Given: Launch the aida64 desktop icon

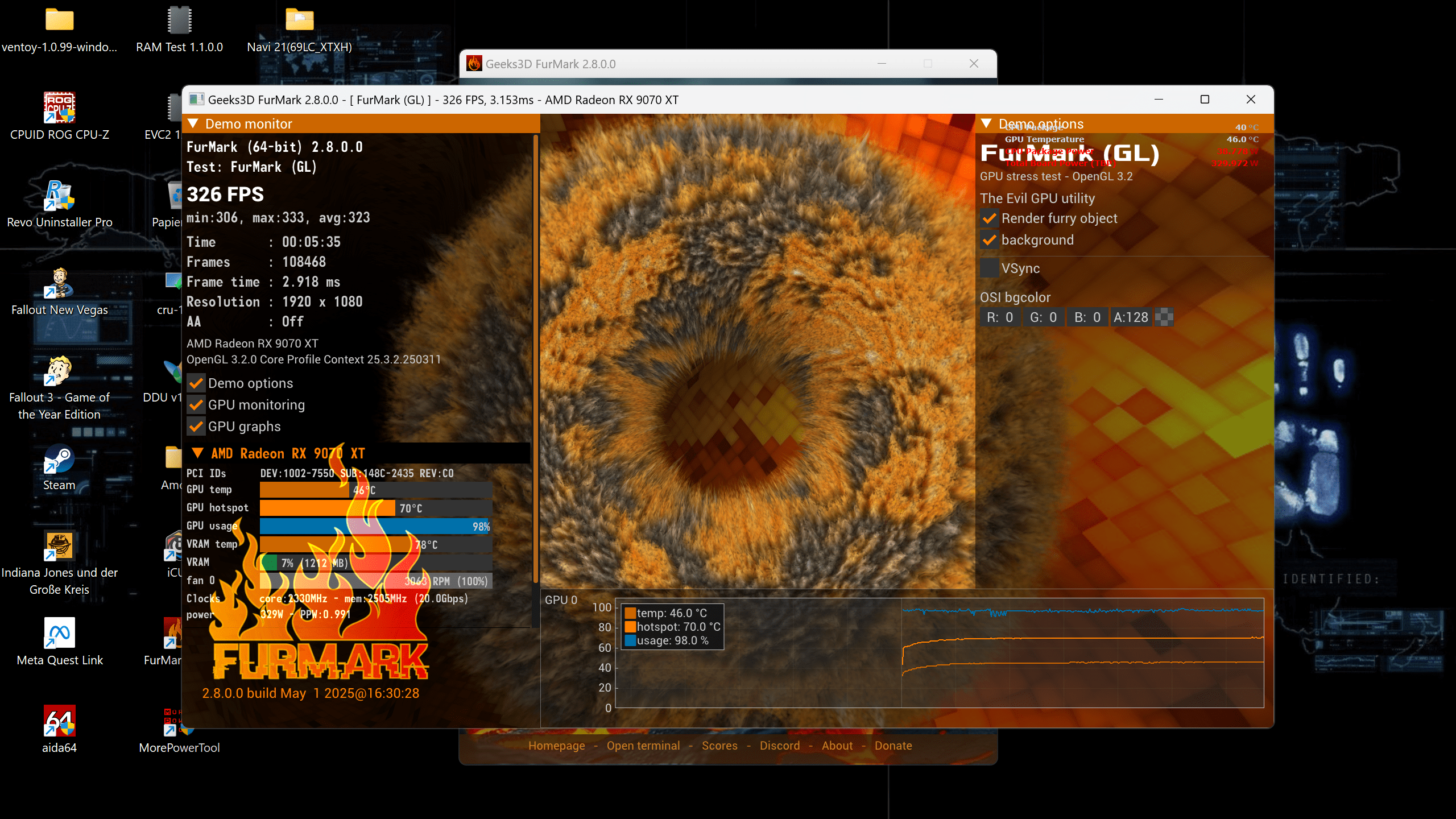Looking at the screenshot, I should click(x=59, y=721).
